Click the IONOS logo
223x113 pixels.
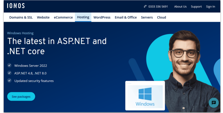(x=16, y=6)
